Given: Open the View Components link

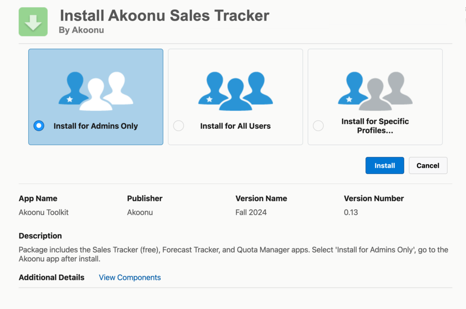Looking at the screenshot, I should coord(130,277).
